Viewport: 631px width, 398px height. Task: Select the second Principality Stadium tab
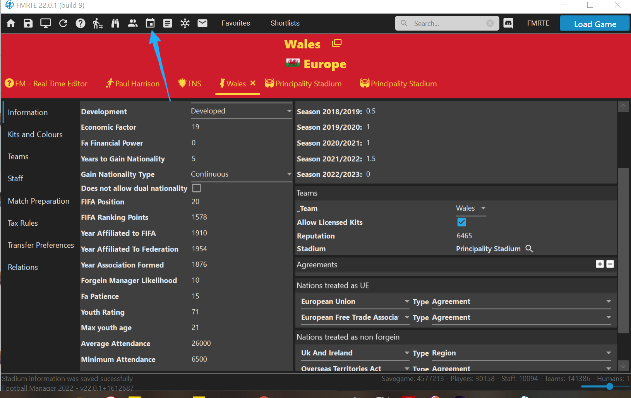(x=398, y=84)
